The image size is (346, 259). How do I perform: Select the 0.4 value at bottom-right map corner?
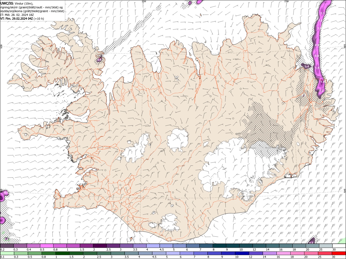click(x=311, y=243)
